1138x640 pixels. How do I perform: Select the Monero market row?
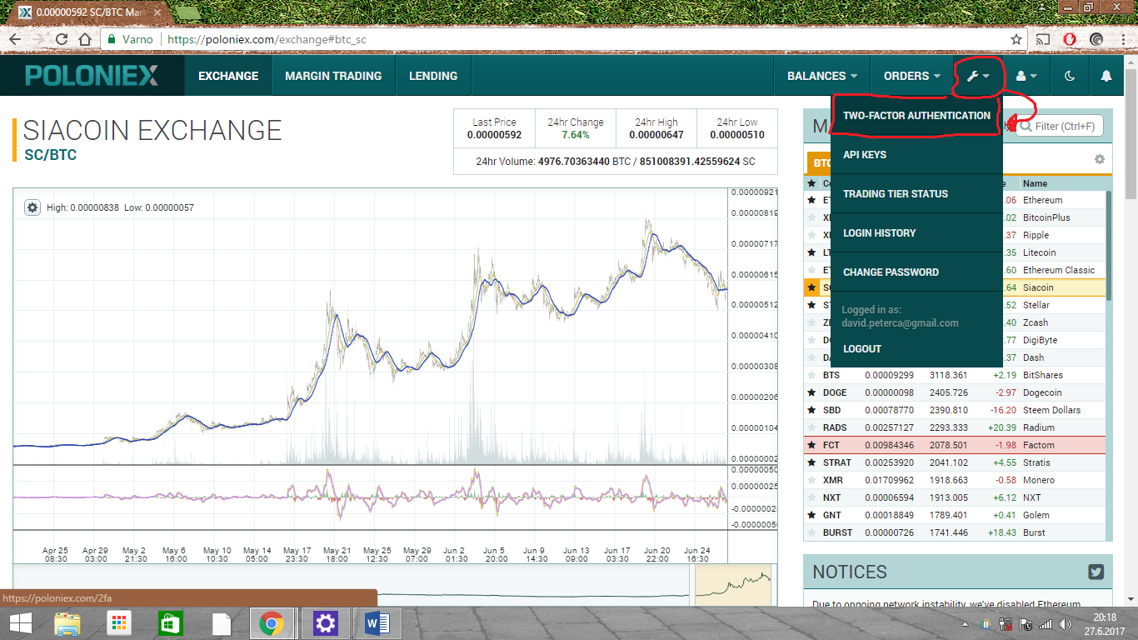tap(955, 480)
